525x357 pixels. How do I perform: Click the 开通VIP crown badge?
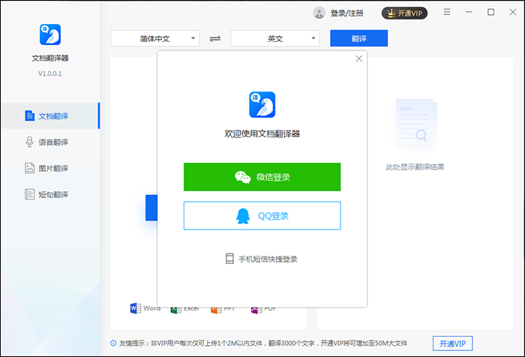(x=404, y=13)
